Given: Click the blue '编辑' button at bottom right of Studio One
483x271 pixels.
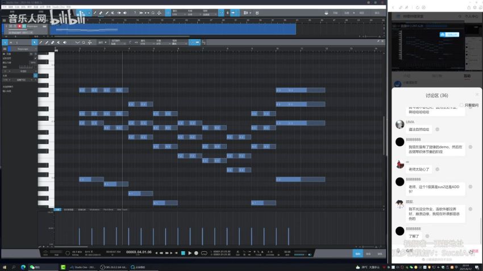Looking at the screenshot, I should (x=357, y=253).
